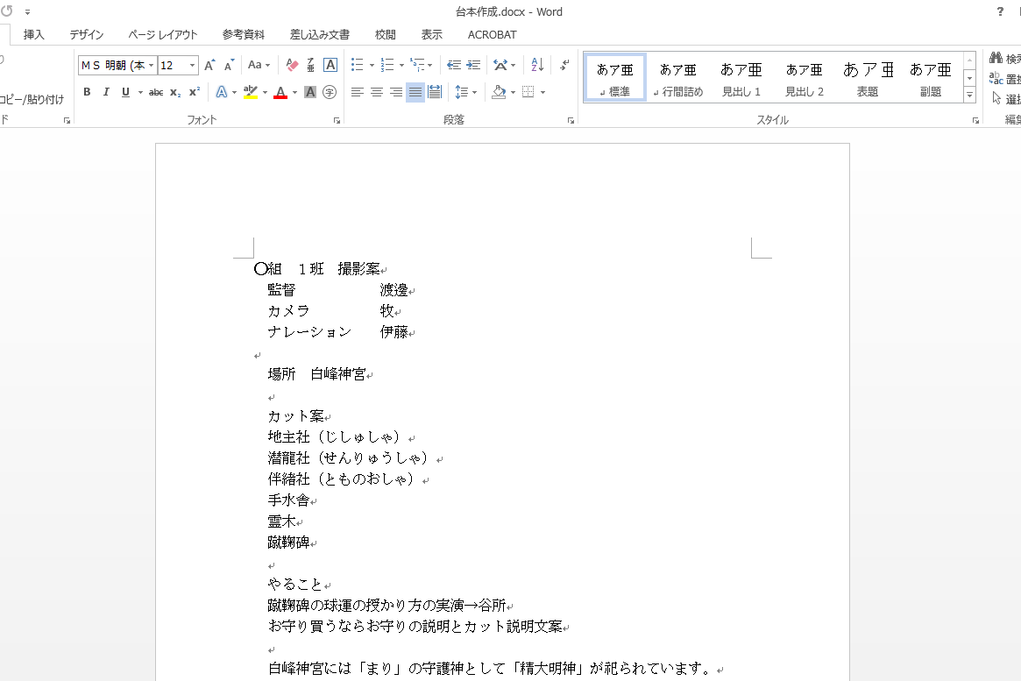This screenshot has height=681, width=1021.
Task: Open the Asian layout text options
Action: point(500,65)
